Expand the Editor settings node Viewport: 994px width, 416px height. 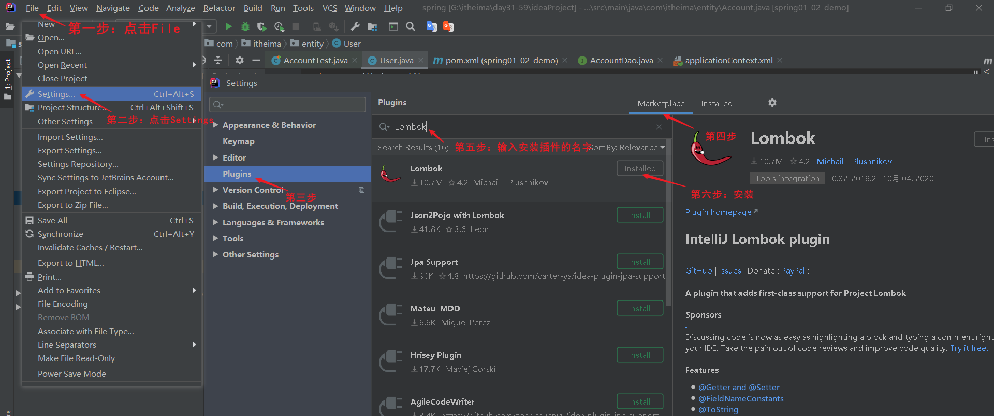[x=215, y=157]
